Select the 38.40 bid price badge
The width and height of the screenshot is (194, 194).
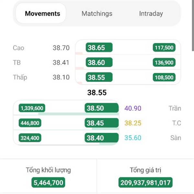tap(102, 138)
